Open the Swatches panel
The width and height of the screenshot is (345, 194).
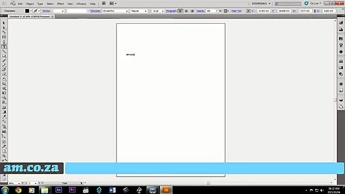[341, 39]
